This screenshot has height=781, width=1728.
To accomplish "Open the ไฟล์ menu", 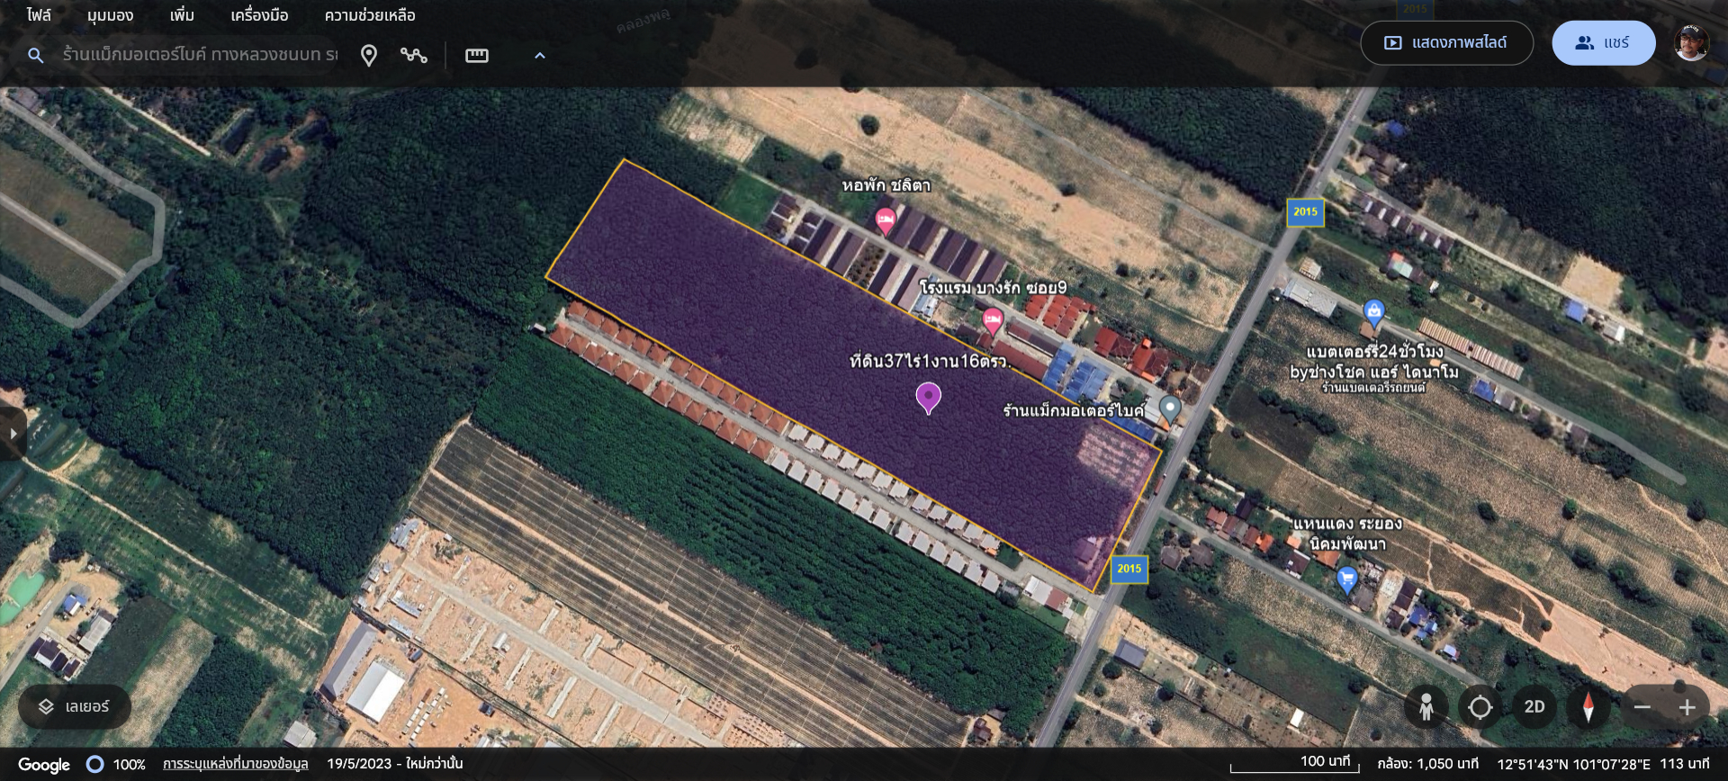I will tap(39, 15).
